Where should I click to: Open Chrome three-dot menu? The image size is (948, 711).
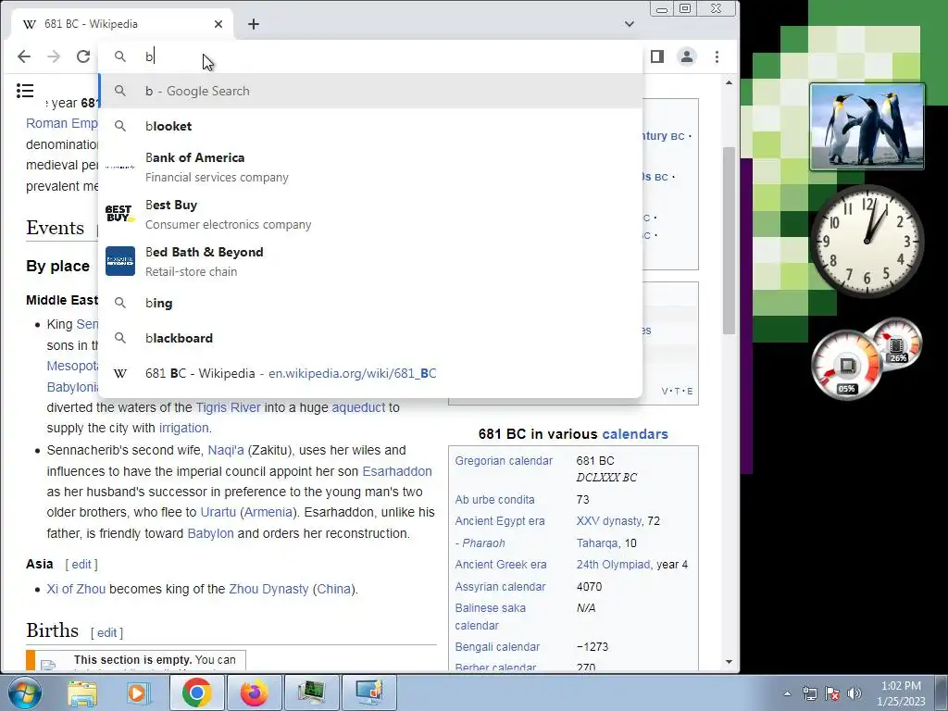point(717,56)
